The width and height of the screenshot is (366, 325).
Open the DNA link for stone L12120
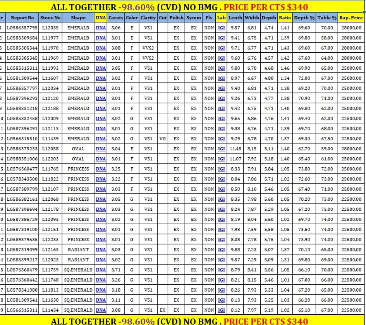tap(101, 98)
